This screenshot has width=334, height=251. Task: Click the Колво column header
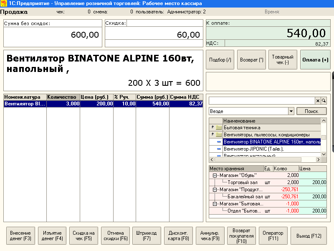[x=286, y=169]
